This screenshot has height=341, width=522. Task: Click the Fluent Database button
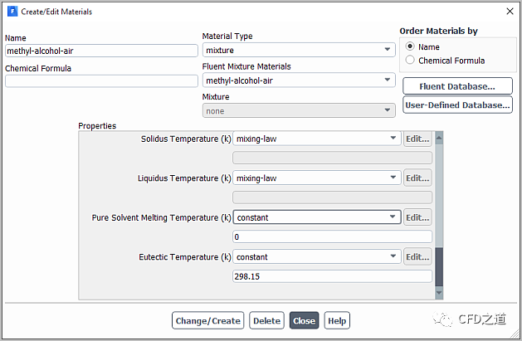pyautogui.click(x=456, y=86)
